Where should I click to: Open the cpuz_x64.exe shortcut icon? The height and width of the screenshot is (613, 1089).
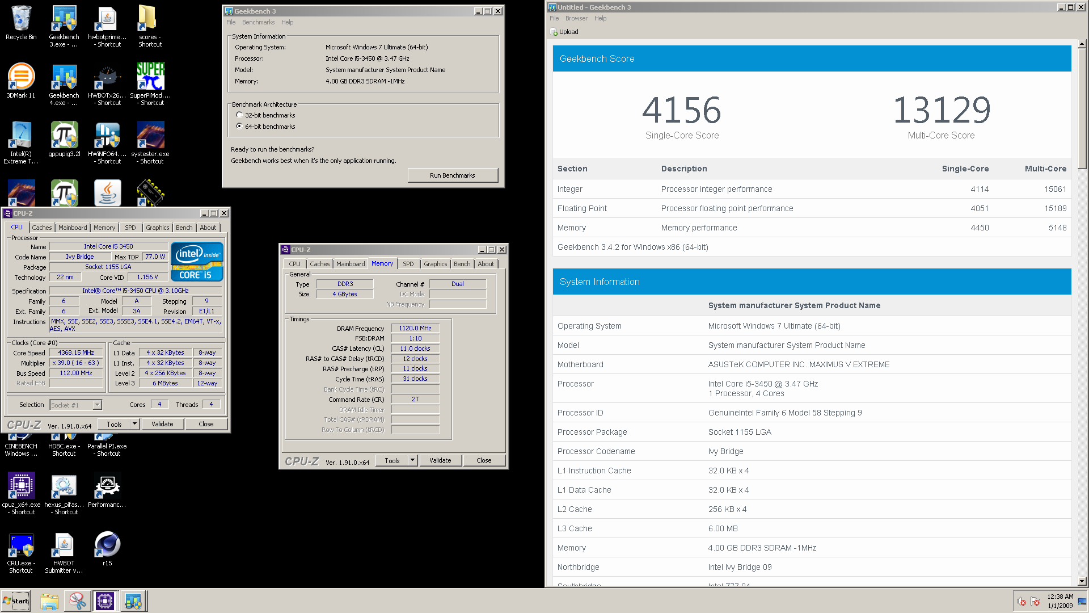pyautogui.click(x=21, y=493)
